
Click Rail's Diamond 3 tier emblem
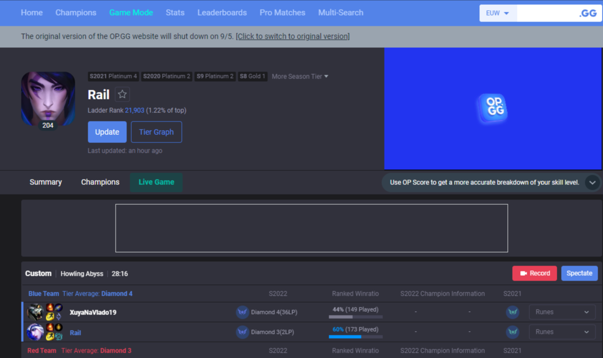coord(242,332)
